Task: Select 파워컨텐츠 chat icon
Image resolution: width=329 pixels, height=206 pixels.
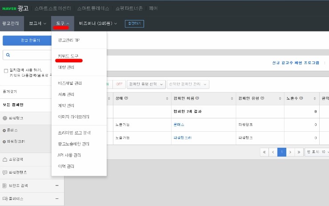Action: pos(5,172)
